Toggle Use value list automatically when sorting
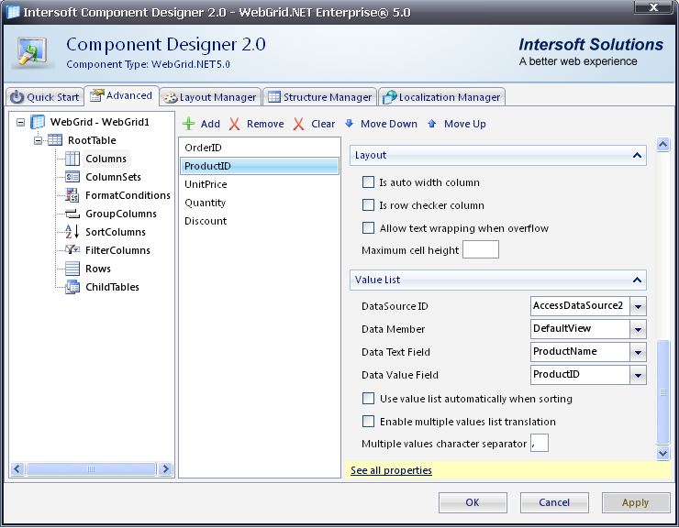Viewport: 679px width, 528px height. point(368,398)
